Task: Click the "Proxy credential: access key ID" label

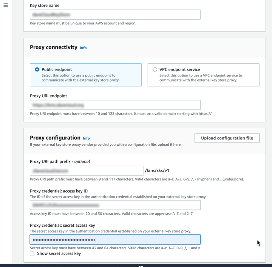Action: [59, 191]
